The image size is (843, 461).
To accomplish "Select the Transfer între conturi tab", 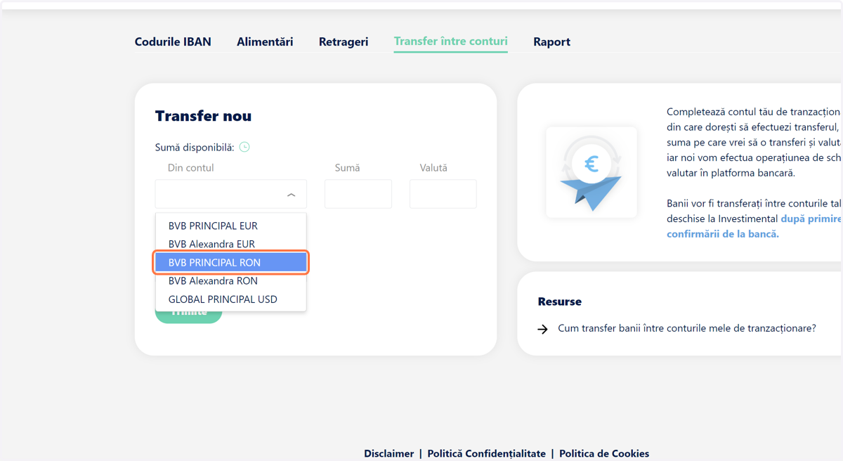I will tap(451, 41).
